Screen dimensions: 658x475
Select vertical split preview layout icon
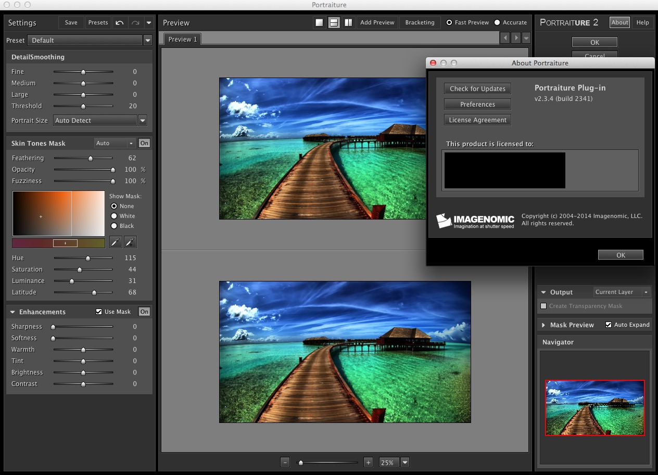348,22
